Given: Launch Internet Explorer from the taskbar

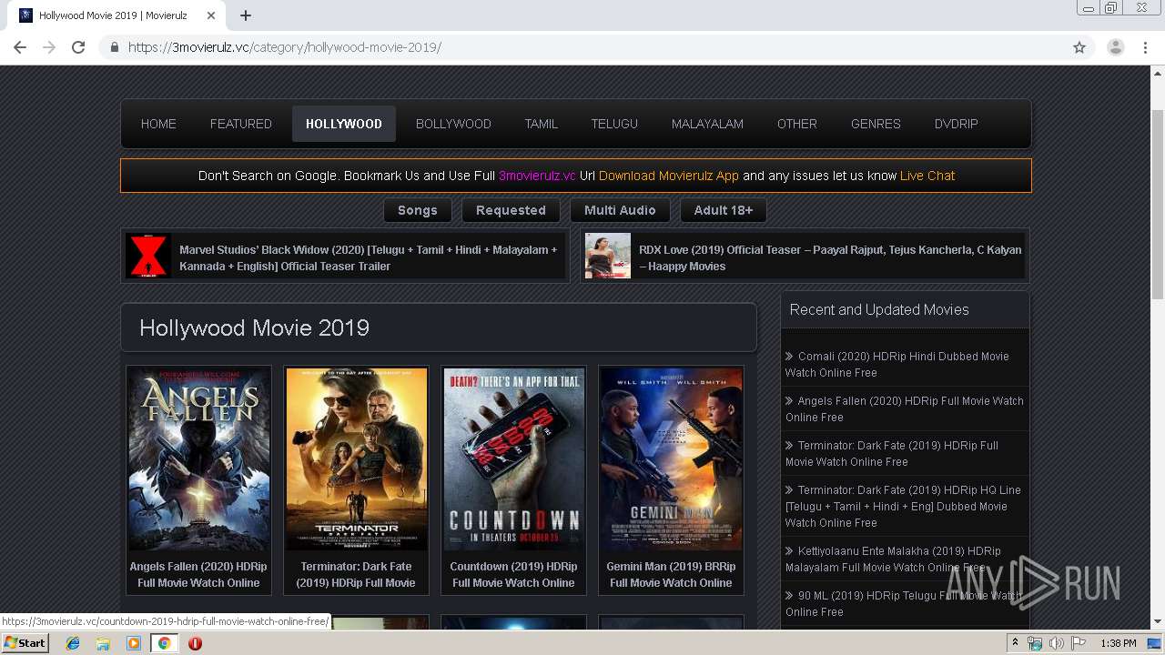Looking at the screenshot, I should point(73,643).
